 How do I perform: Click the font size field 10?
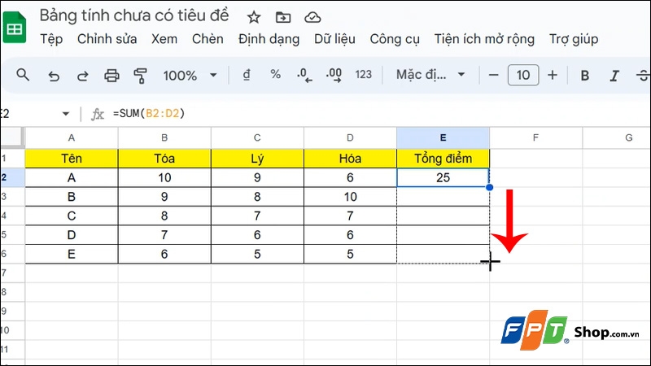(523, 75)
